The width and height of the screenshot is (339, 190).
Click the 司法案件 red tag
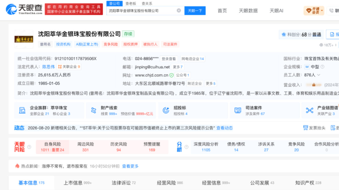tap(170, 44)
